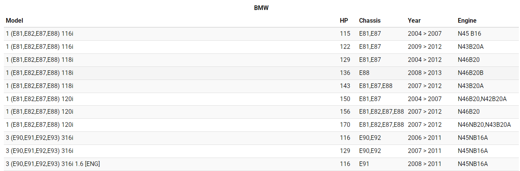
Task: Click the year cell 2006 > 2011
Action: 424,138
